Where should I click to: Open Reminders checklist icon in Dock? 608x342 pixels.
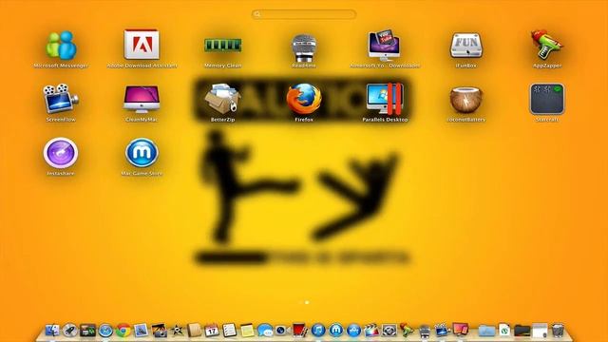(x=230, y=331)
